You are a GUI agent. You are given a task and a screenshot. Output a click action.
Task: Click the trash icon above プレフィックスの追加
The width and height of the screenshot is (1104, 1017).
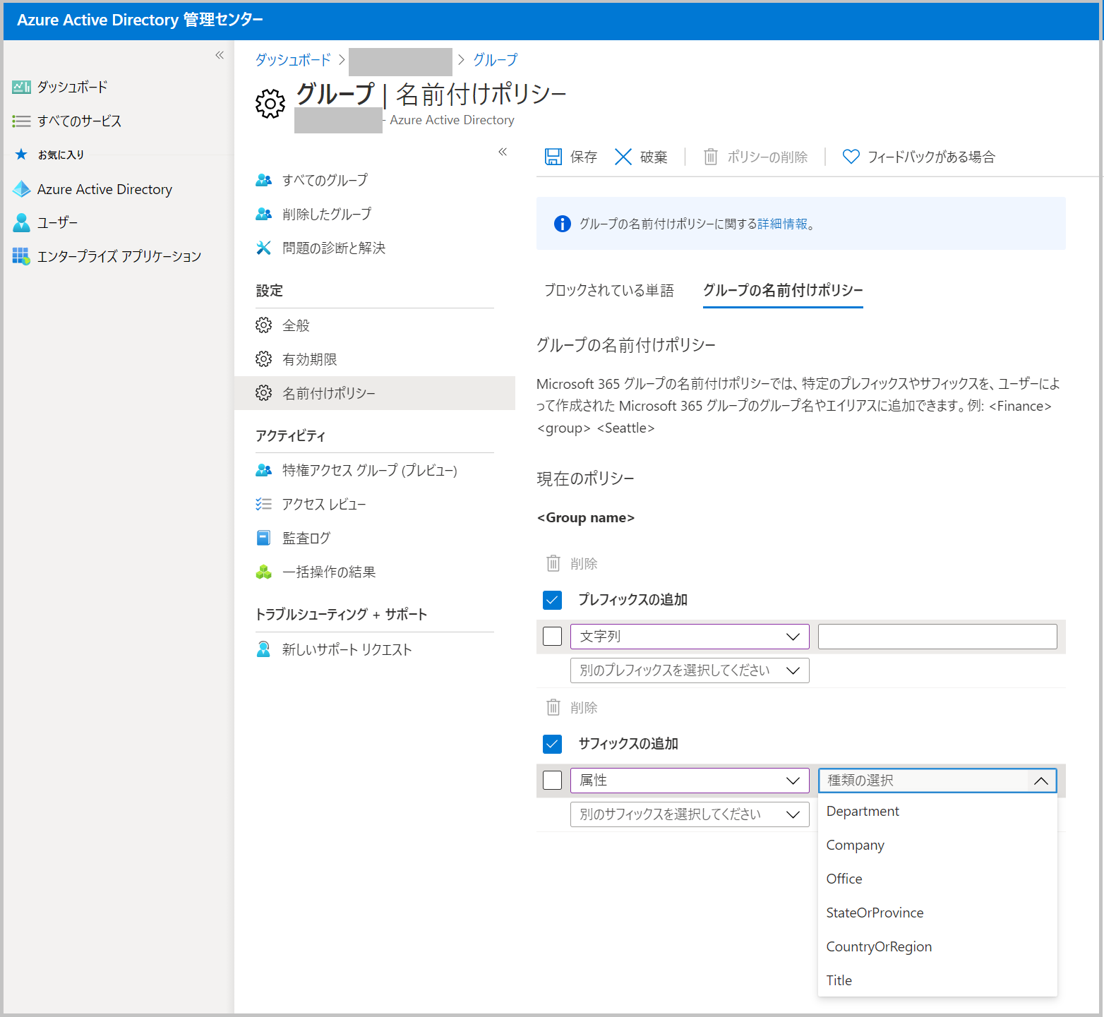[x=553, y=563]
